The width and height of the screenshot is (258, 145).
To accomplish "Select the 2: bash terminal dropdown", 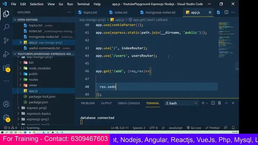I will (x=181, y=103).
